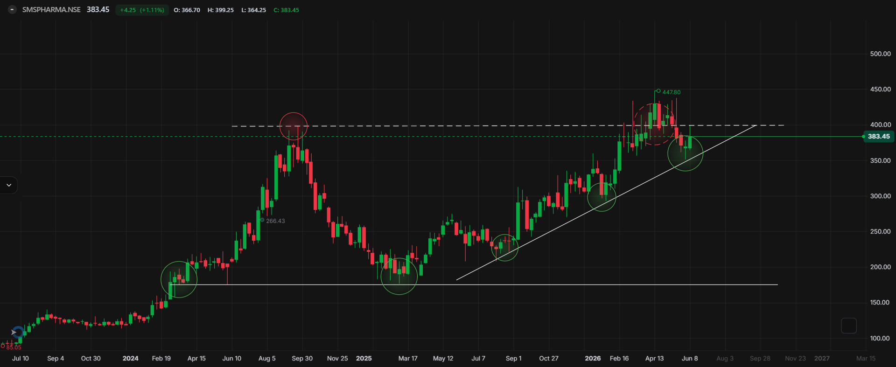Click the Sep 30 date label
This screenshot has height=367, width=896.
coord(302,359)
